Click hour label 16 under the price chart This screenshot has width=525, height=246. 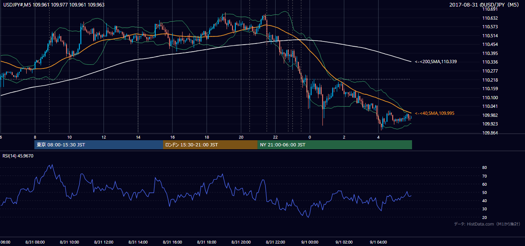coord(173,137)
